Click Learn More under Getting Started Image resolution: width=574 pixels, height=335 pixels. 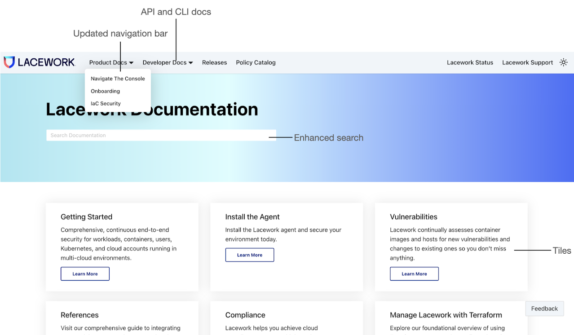click(85, 274)
